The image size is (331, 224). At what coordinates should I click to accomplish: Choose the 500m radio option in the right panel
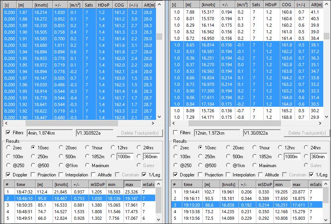229,156
